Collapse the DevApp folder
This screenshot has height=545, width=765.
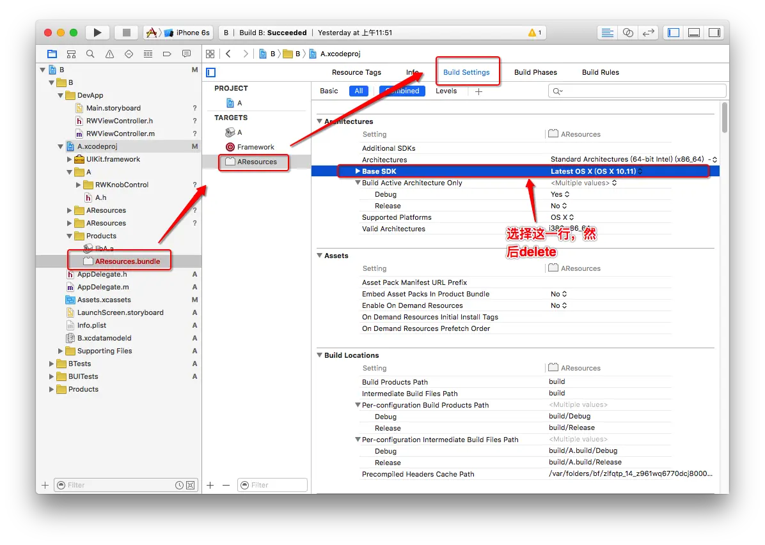click(61, 96)
